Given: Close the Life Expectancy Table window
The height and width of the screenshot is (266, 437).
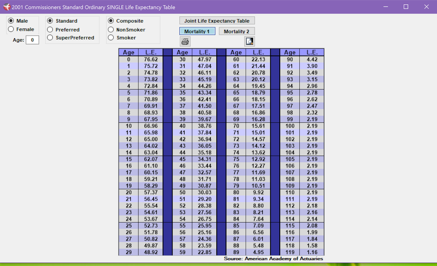Looking at the screenshot, I should [x=426, y=7].
